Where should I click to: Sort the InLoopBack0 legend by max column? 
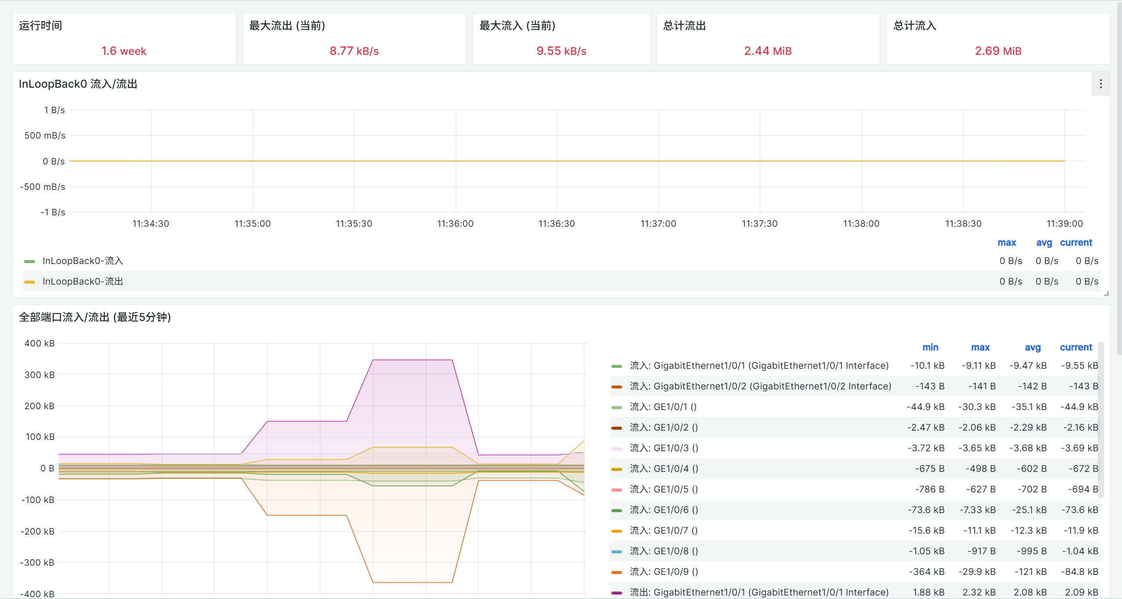tap(1007, 242)
